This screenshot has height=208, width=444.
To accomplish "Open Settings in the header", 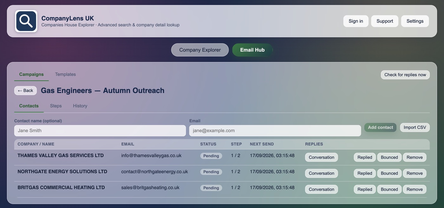I will click(x=415, y=21).
